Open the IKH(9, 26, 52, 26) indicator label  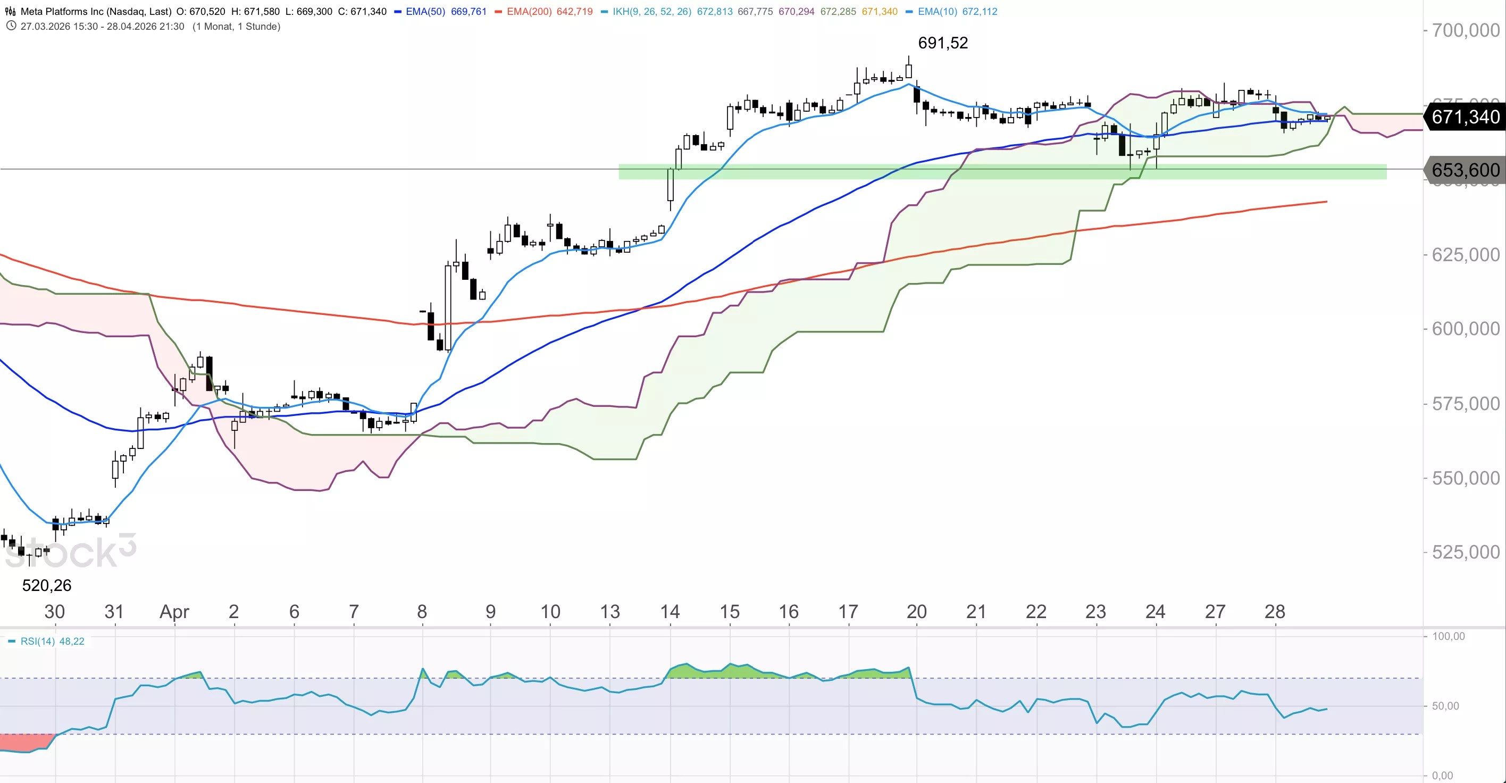tap(651, 12)
